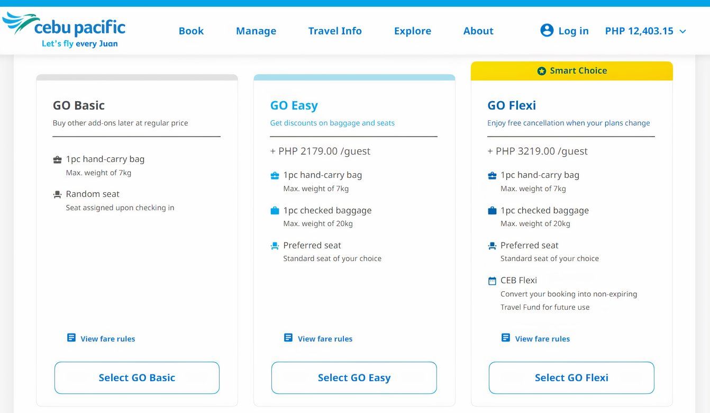Click the Random seat icon in GO Basic
710x413 pixels.
pyautogui.click(x=57, y=194)
